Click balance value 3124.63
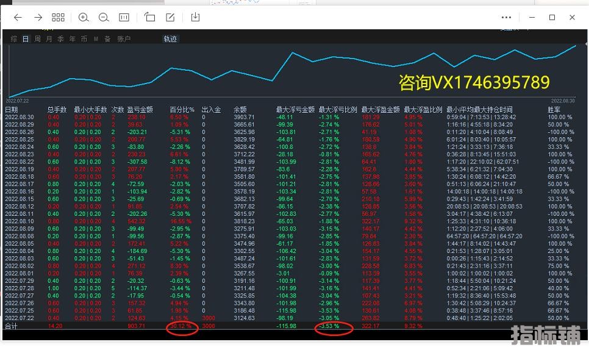Screen dimensions: 589x350 pos(244,318)
